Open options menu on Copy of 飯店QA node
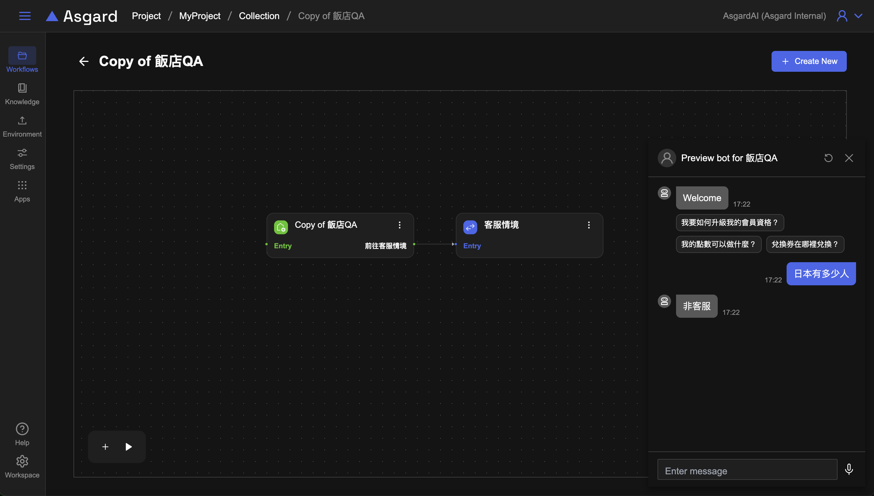The image size is (874, 496). [x=400, y=225]
